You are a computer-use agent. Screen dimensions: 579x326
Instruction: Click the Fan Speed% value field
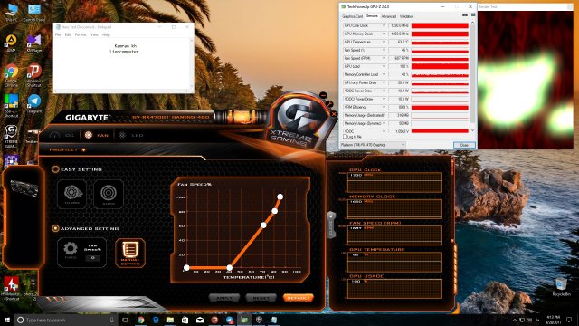point(92,257)
